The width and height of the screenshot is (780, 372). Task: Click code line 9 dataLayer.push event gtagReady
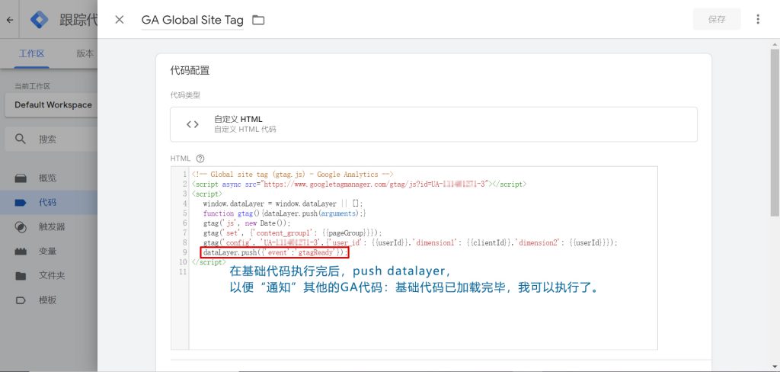tap(274, 252)
